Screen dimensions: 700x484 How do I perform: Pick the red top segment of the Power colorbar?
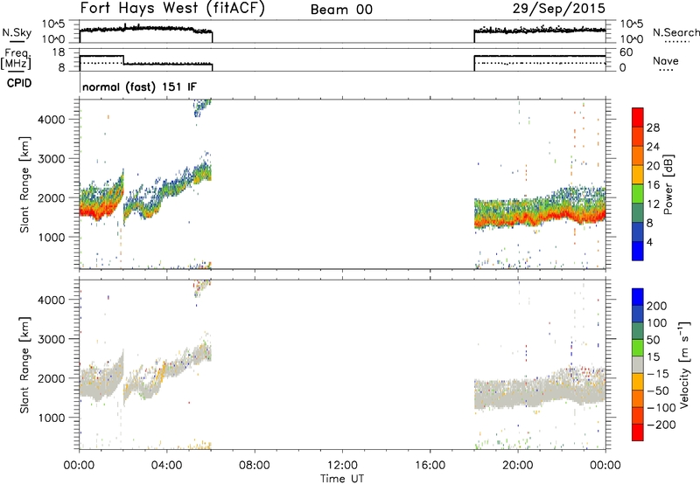[x=638, y=117]
